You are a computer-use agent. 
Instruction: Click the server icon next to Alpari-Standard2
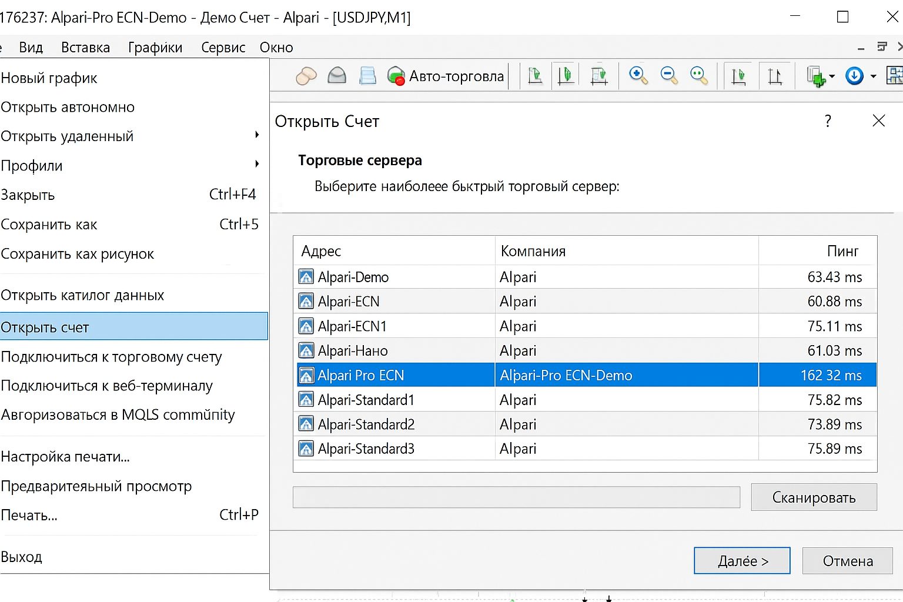pyautogui.click(x=306, y=424)
